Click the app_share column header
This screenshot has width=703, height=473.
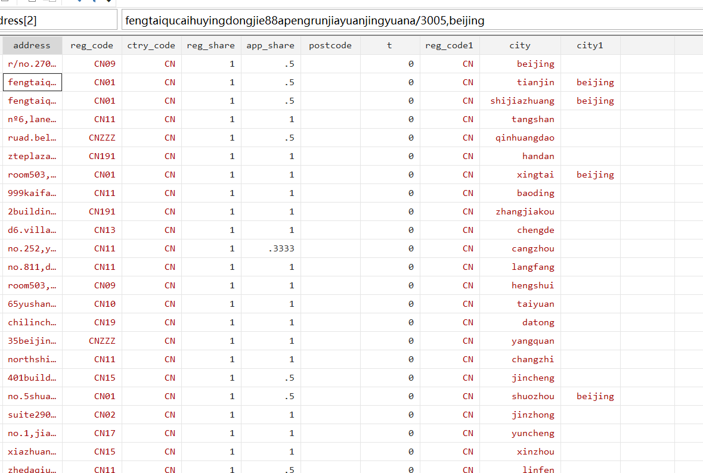pyautogui.click(x=271, y=45)
